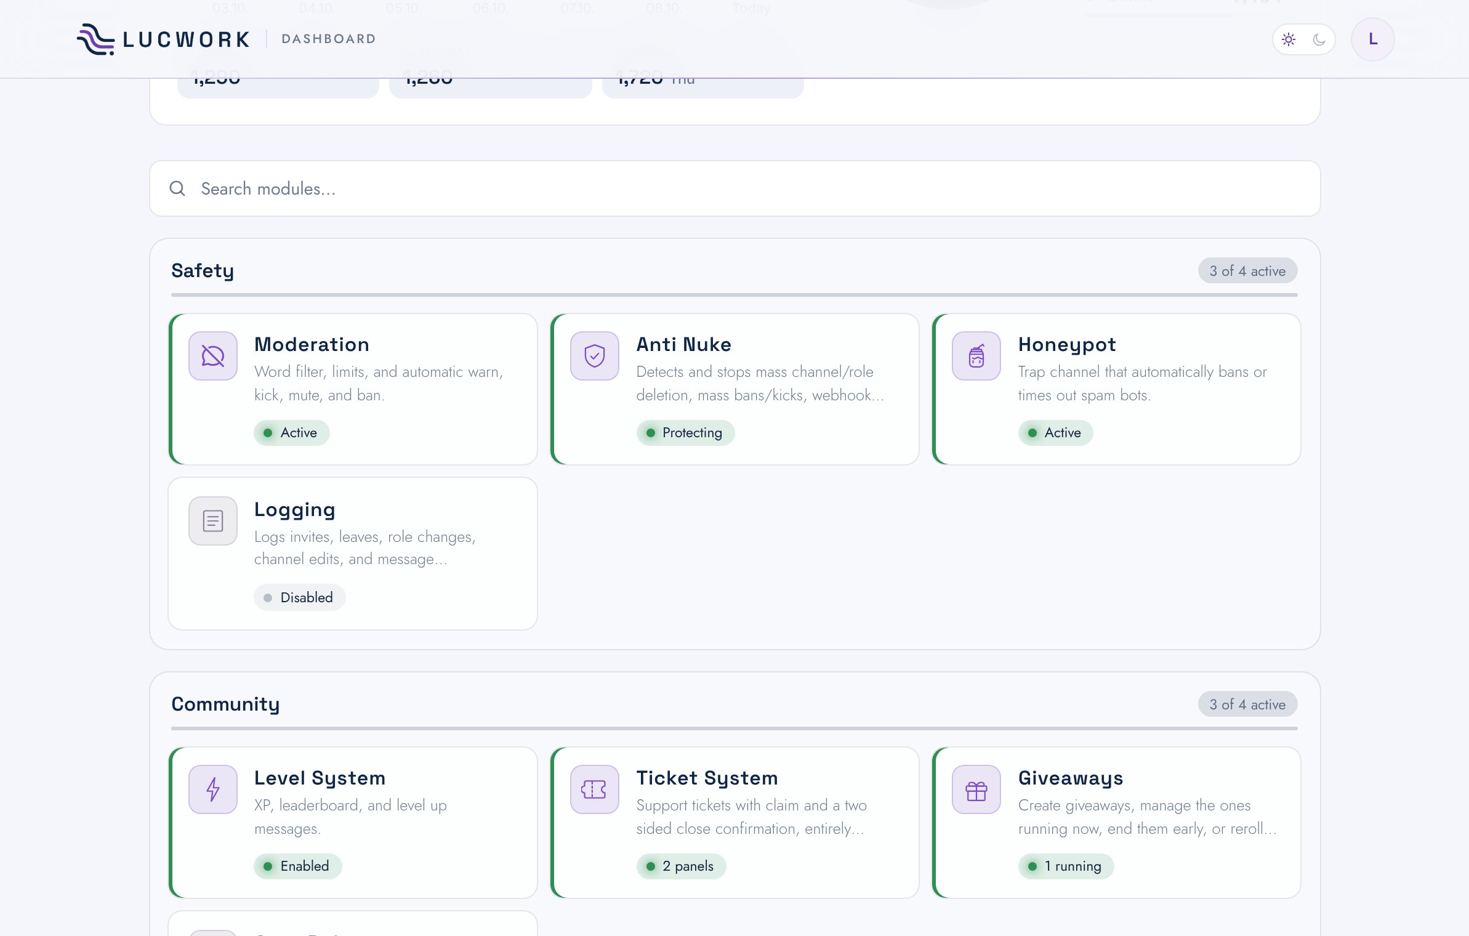Click the Level System lightning icon
The height and width of the screenshot is (936, 1469).
click(x=213, y=789)
